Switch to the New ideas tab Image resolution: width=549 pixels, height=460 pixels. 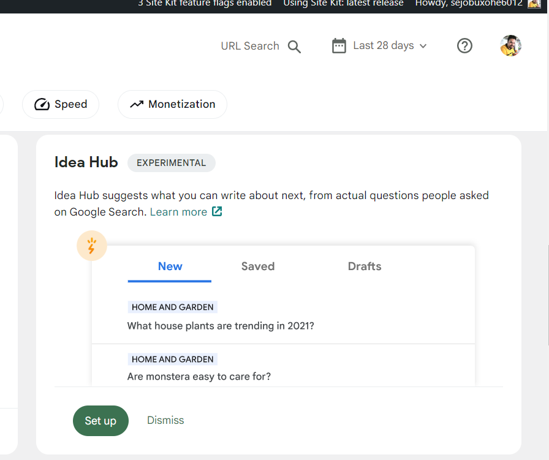pyautogui.click(x=170, y=266)
